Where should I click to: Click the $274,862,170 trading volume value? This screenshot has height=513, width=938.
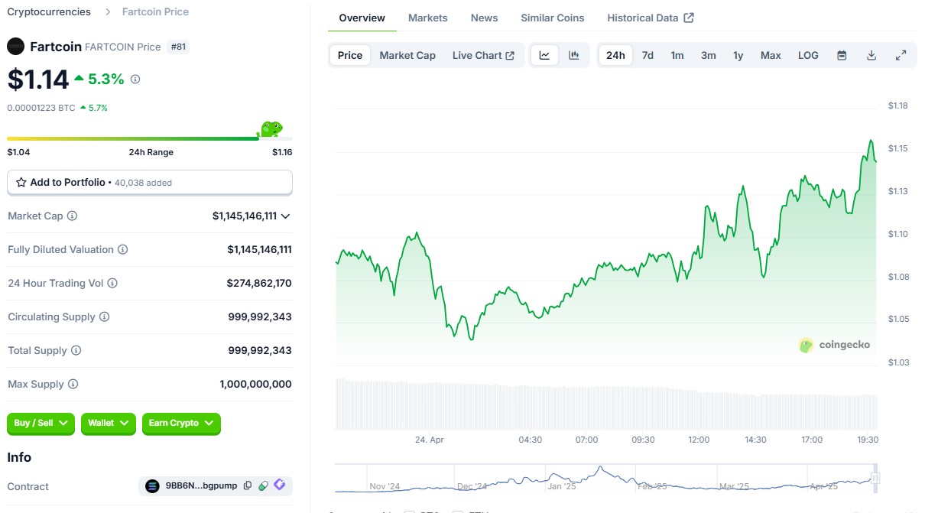point(259,283)
